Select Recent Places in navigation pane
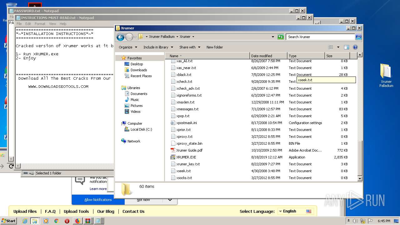 tap(141, 76)
